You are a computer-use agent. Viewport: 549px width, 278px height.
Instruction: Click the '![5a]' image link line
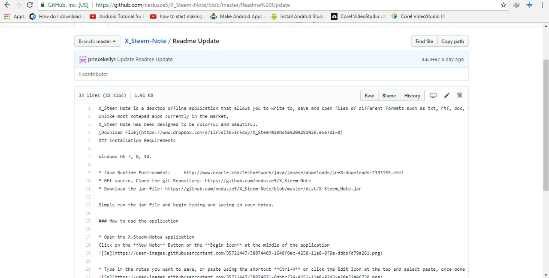[240, 253]
